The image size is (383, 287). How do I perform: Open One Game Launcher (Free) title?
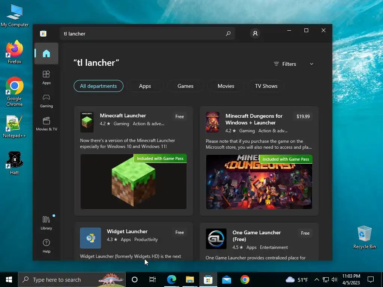(x=257, y=236)
